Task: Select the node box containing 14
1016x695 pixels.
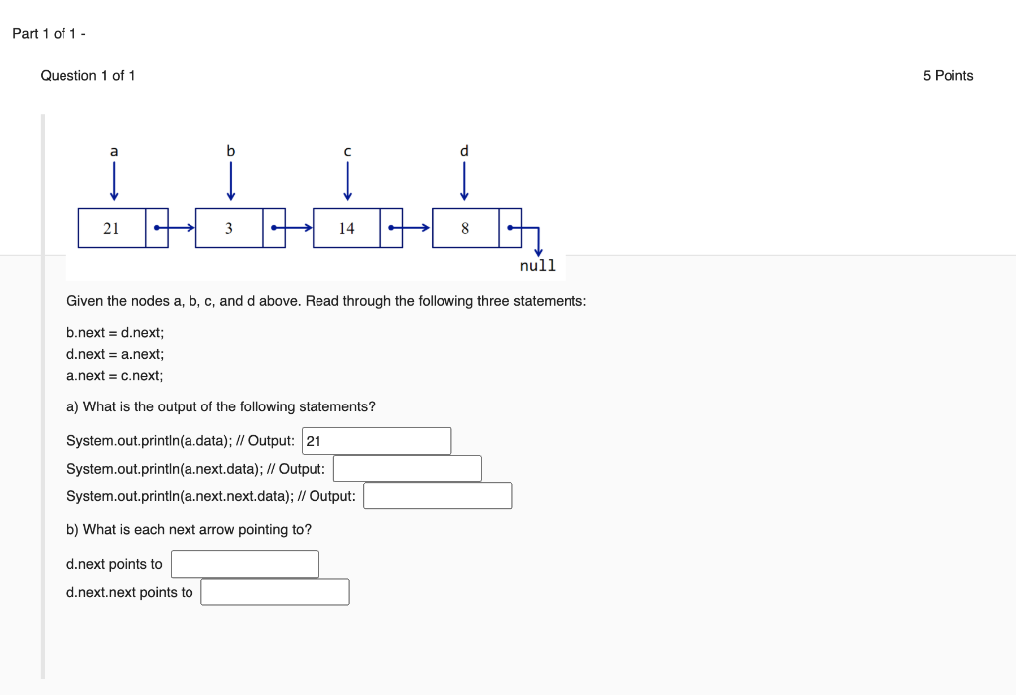Action: click(346, 227)
